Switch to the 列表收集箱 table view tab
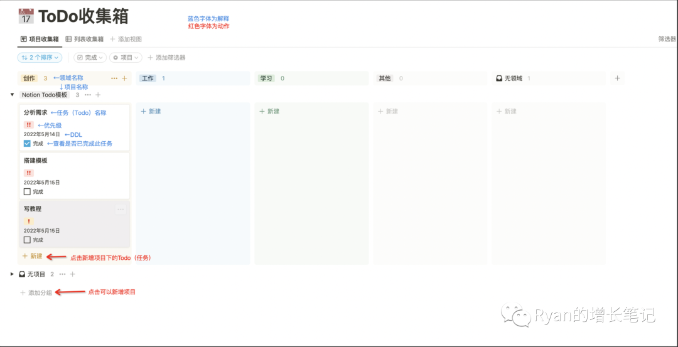This screenshot has width=678, height=347. (x=85, y=40)
